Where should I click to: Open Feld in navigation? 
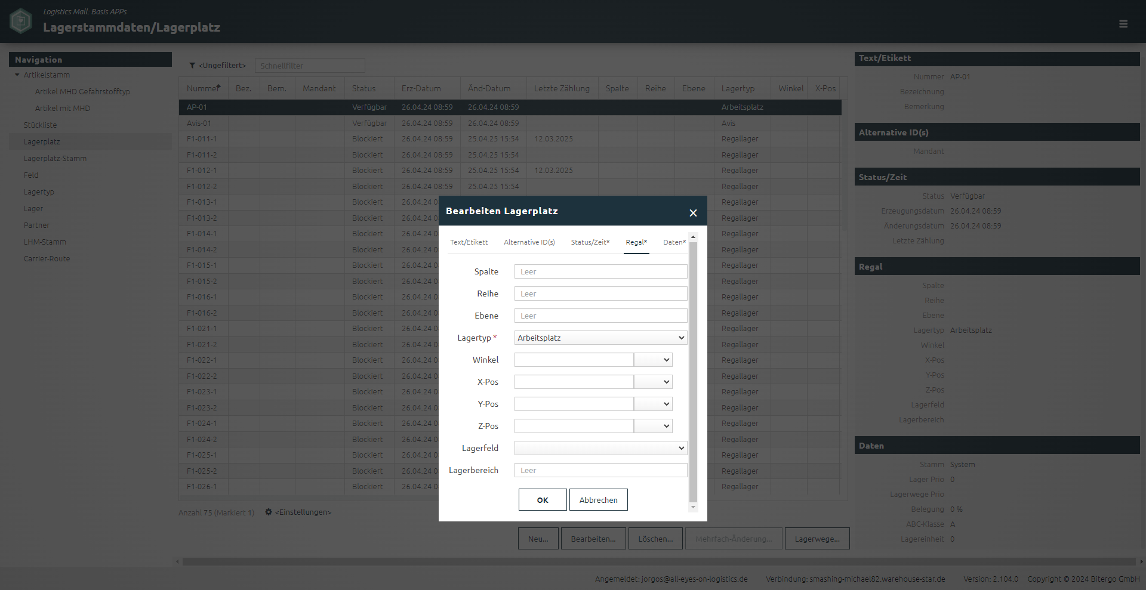31,175
